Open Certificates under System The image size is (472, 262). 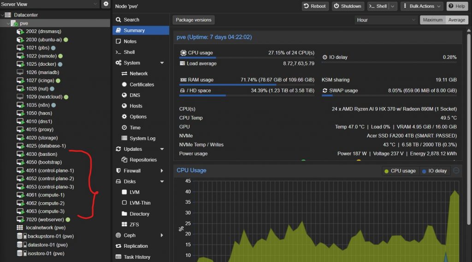pos(142,85)
